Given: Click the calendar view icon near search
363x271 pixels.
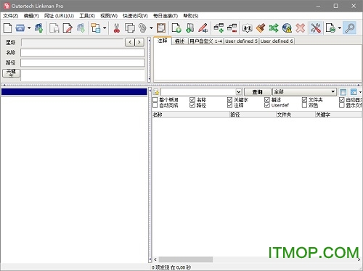Looking at the screenshot, I should (354, 92).
